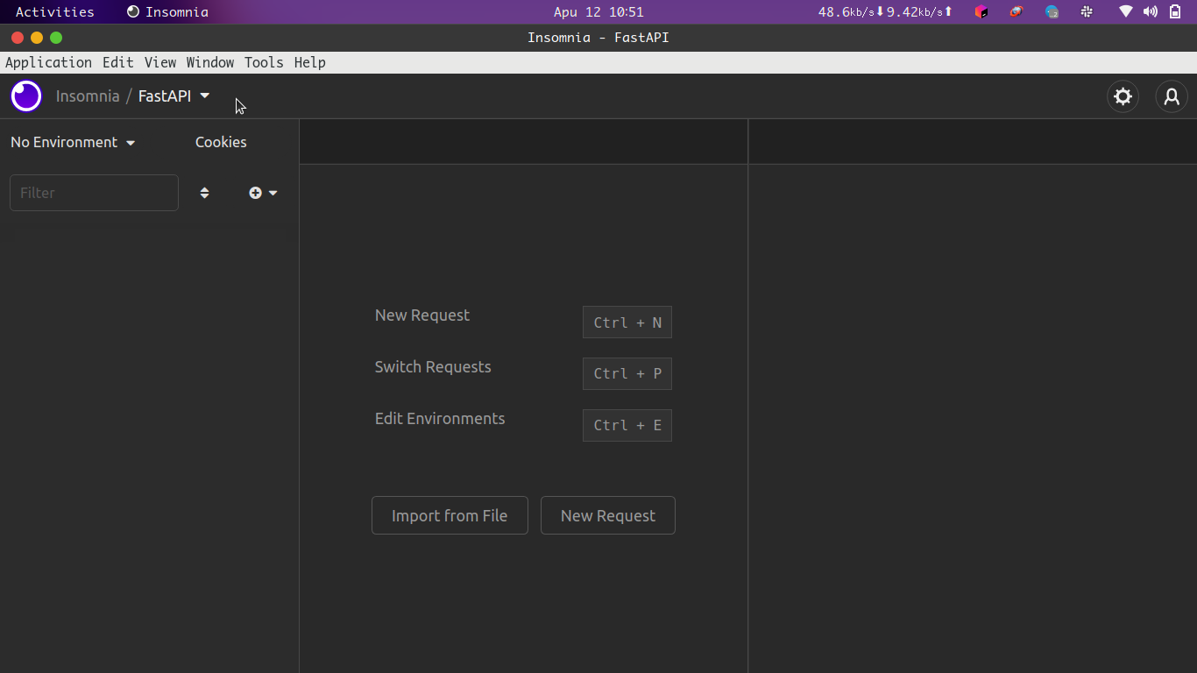Open the Edit menu
This screenshot has width=1197, height=673.
pyautogui.click(x=118, y=62)
